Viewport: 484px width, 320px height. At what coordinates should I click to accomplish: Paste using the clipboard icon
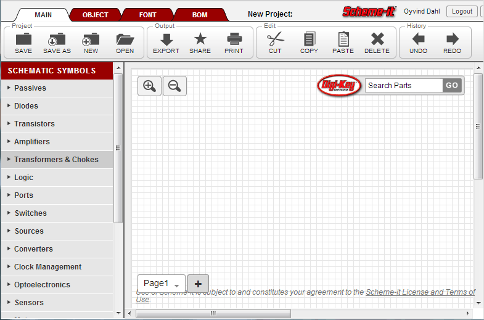[343, 40]
